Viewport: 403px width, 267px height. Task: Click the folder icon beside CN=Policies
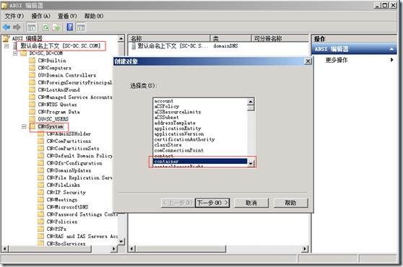[x=41, y=222]
